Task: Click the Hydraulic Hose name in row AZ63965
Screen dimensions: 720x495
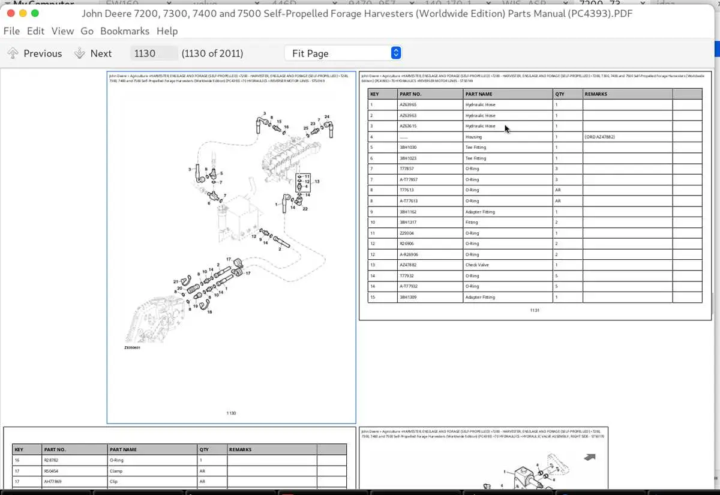Action: click(x=481, y=105)
